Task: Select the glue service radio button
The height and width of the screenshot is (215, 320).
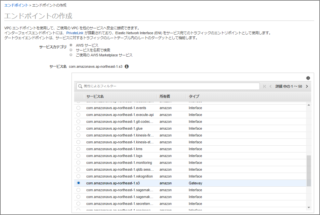Action: [x=78, y=128]
